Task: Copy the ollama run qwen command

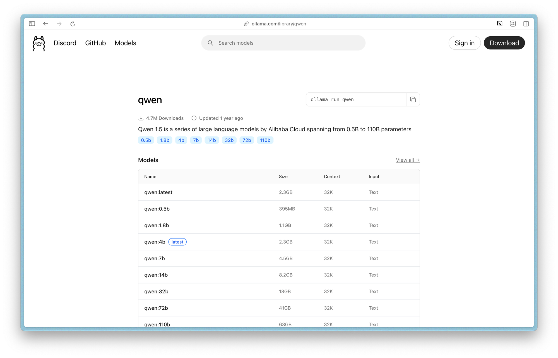Action: point(413,99)
